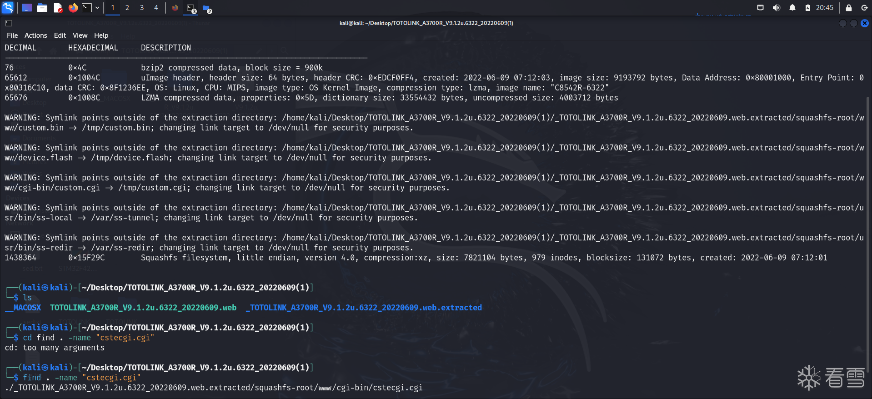The height and width of the screenshot is (399, 872).
Task: Open the Actions menu
Action: pos(36,35)
